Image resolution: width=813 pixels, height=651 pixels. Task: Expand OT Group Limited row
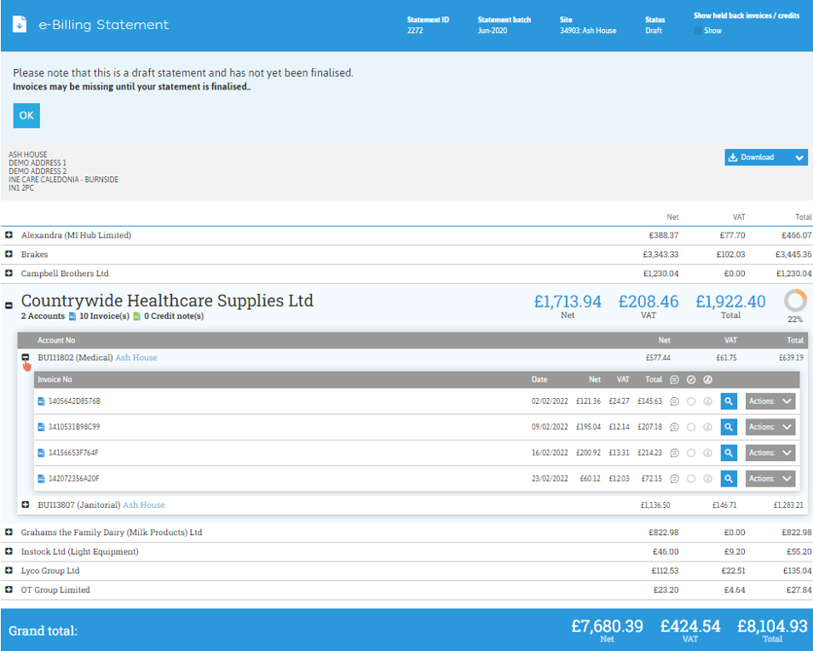(x=9, y=590)
